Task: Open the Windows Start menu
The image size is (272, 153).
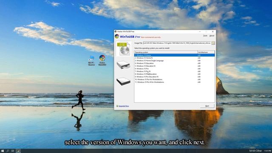Action: (x=3, y=151)
